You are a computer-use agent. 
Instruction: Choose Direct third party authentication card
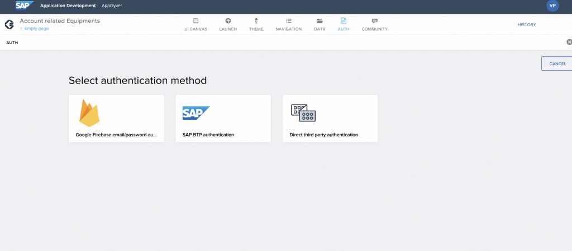pos(330,119)
